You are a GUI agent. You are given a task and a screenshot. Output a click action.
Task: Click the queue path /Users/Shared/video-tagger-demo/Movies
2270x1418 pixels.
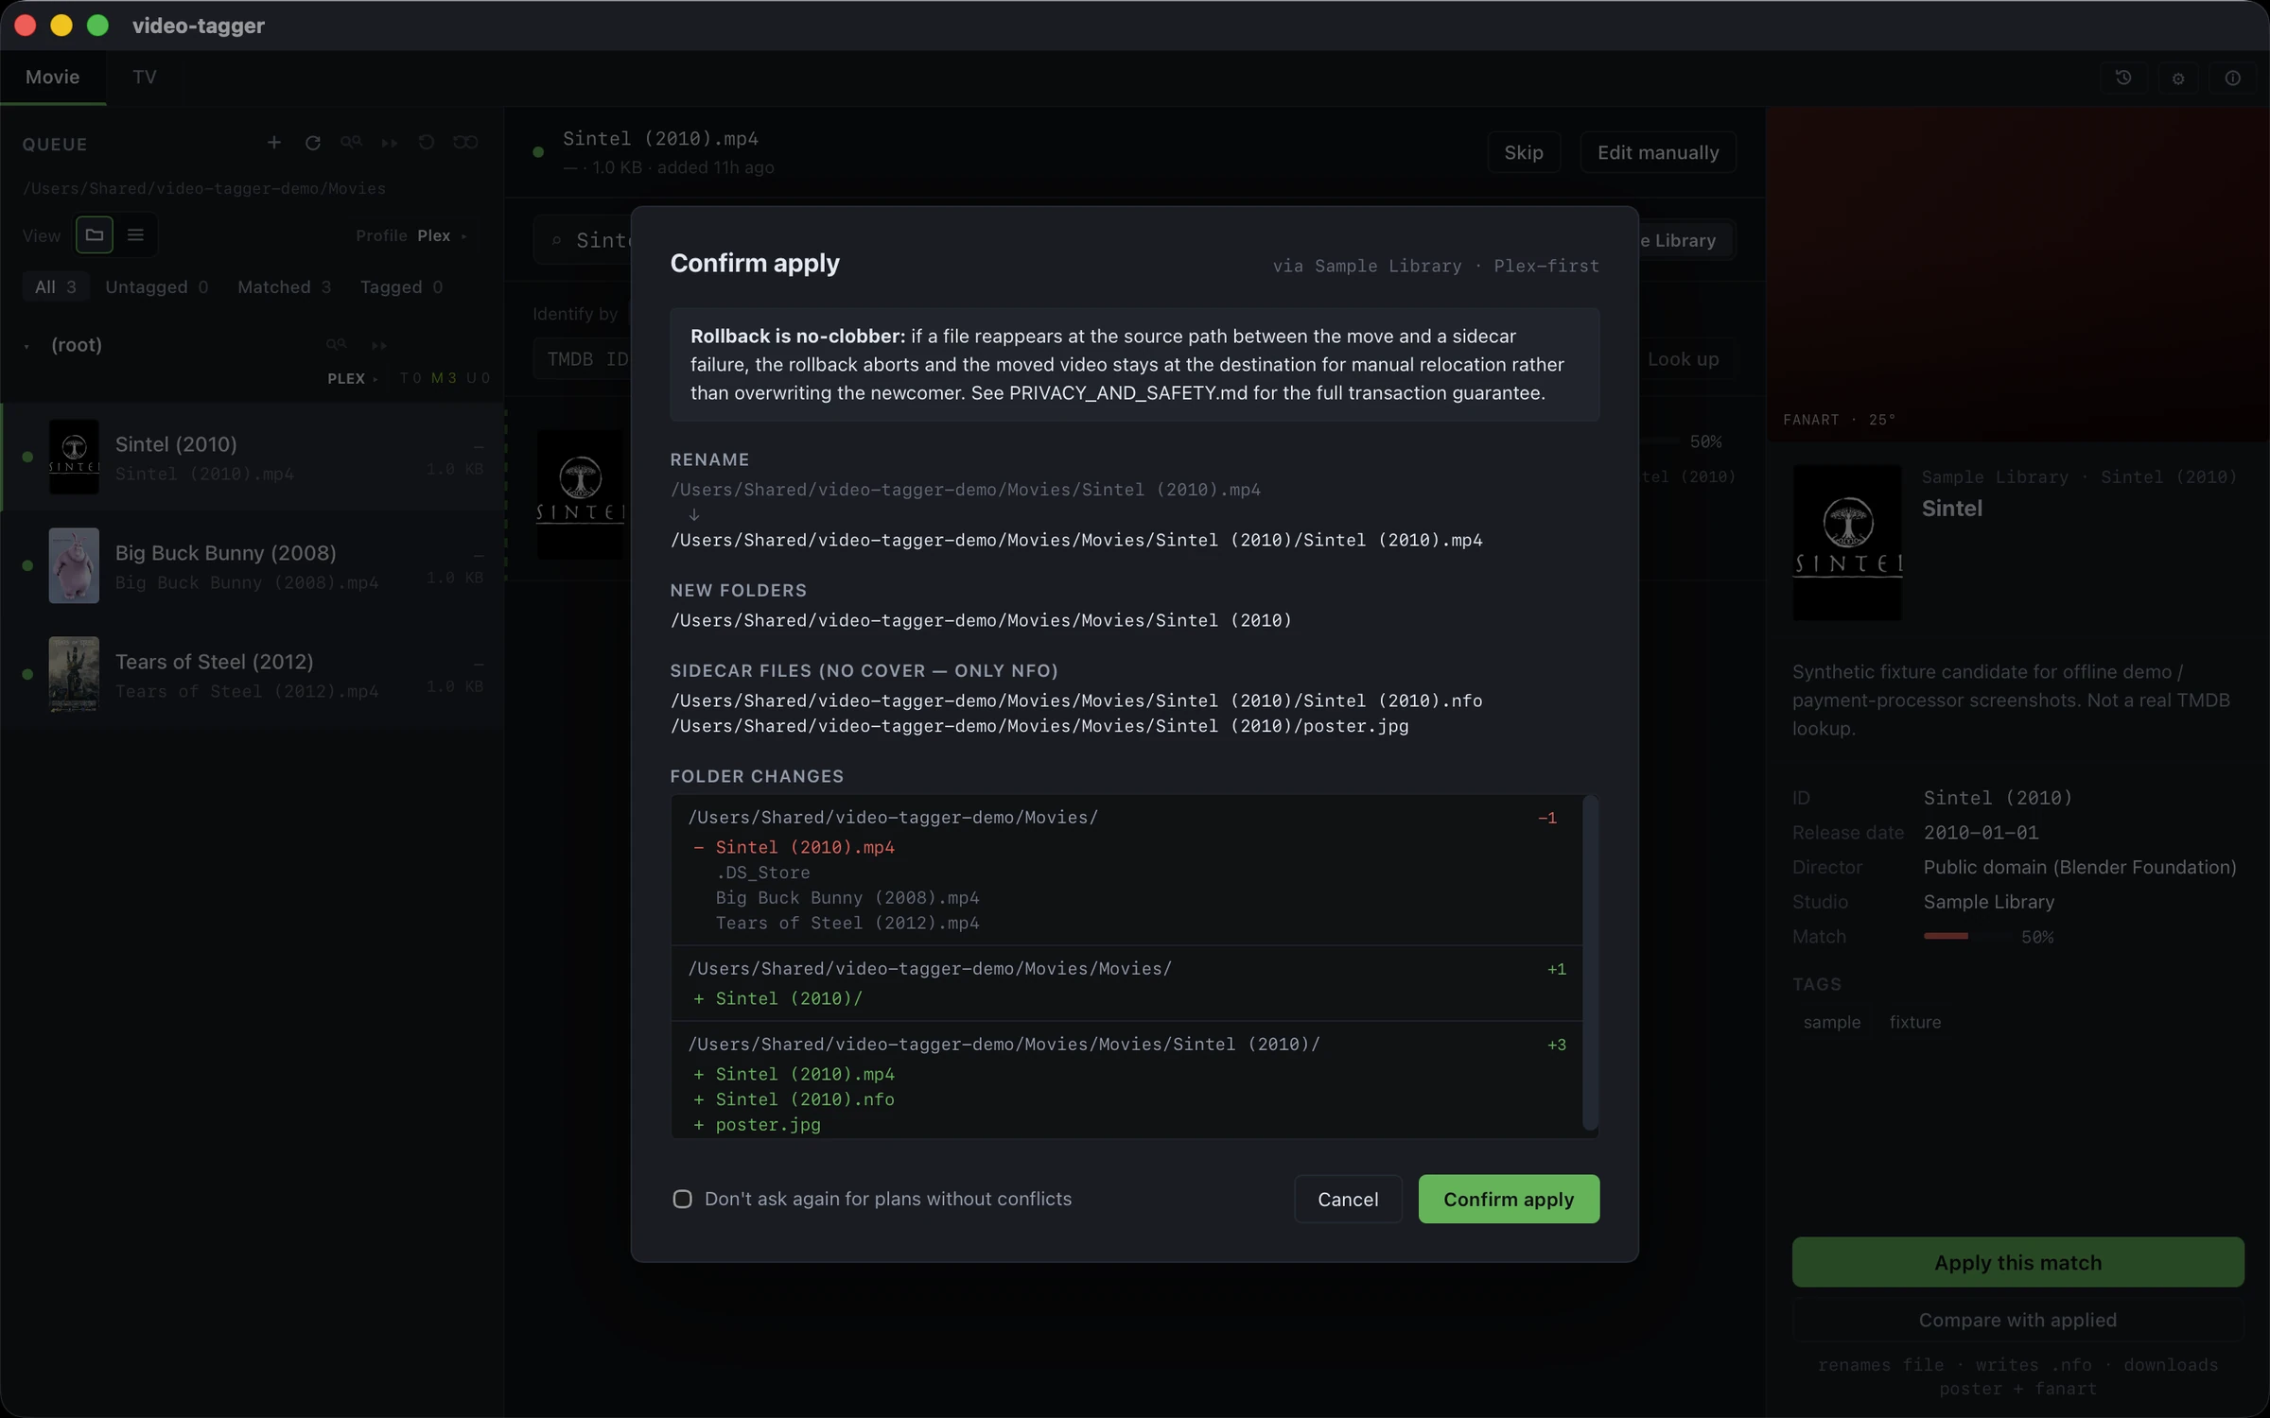tap(204, 188)
